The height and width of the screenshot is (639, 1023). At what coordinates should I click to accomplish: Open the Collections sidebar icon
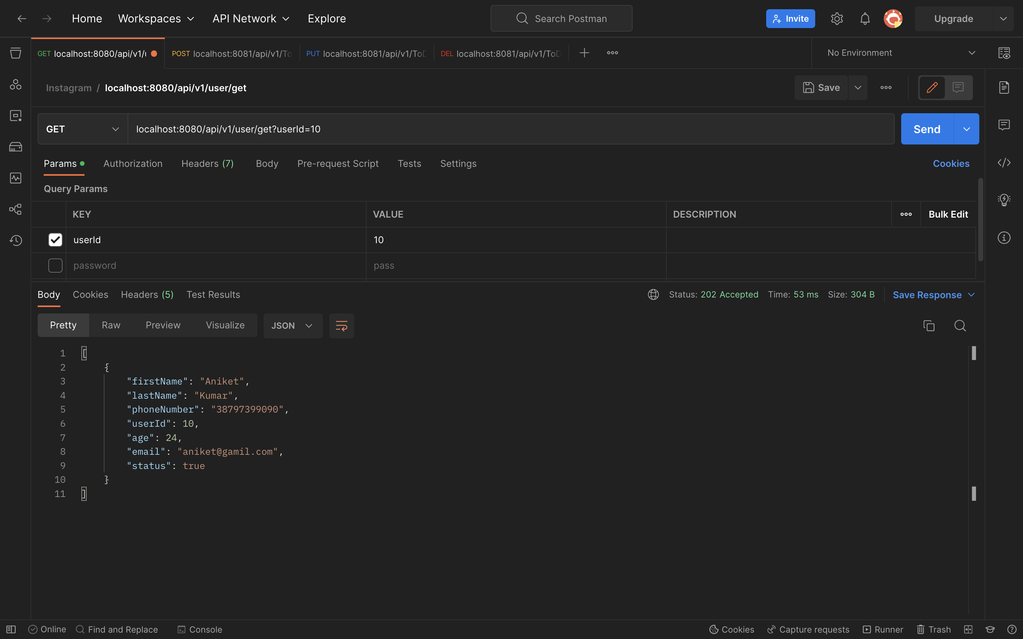pos(16,53)
